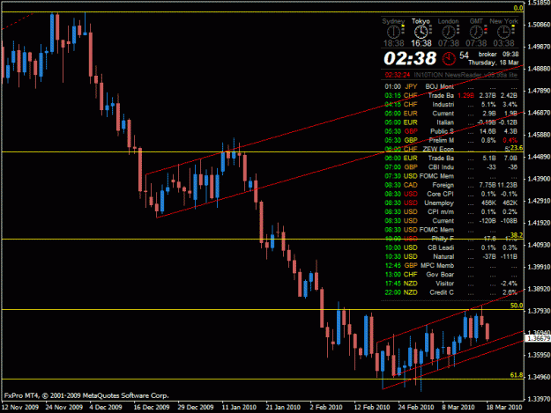The image size is (551, 413).
Task: Select the USD CB Leadi news row
Action: coord(450,247)
